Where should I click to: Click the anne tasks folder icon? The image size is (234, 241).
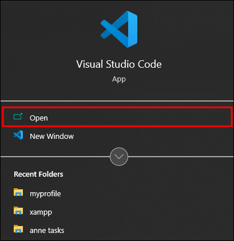click(x=18, y=229)
